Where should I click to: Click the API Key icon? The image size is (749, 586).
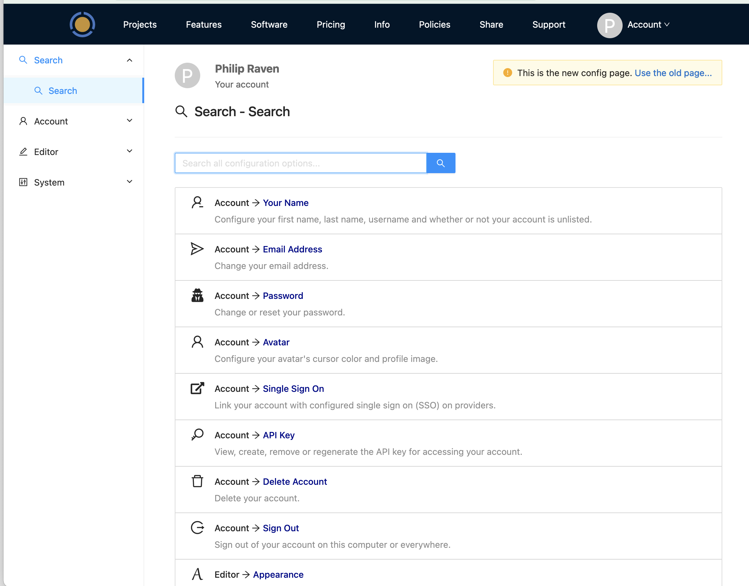(x=197, y=434)
